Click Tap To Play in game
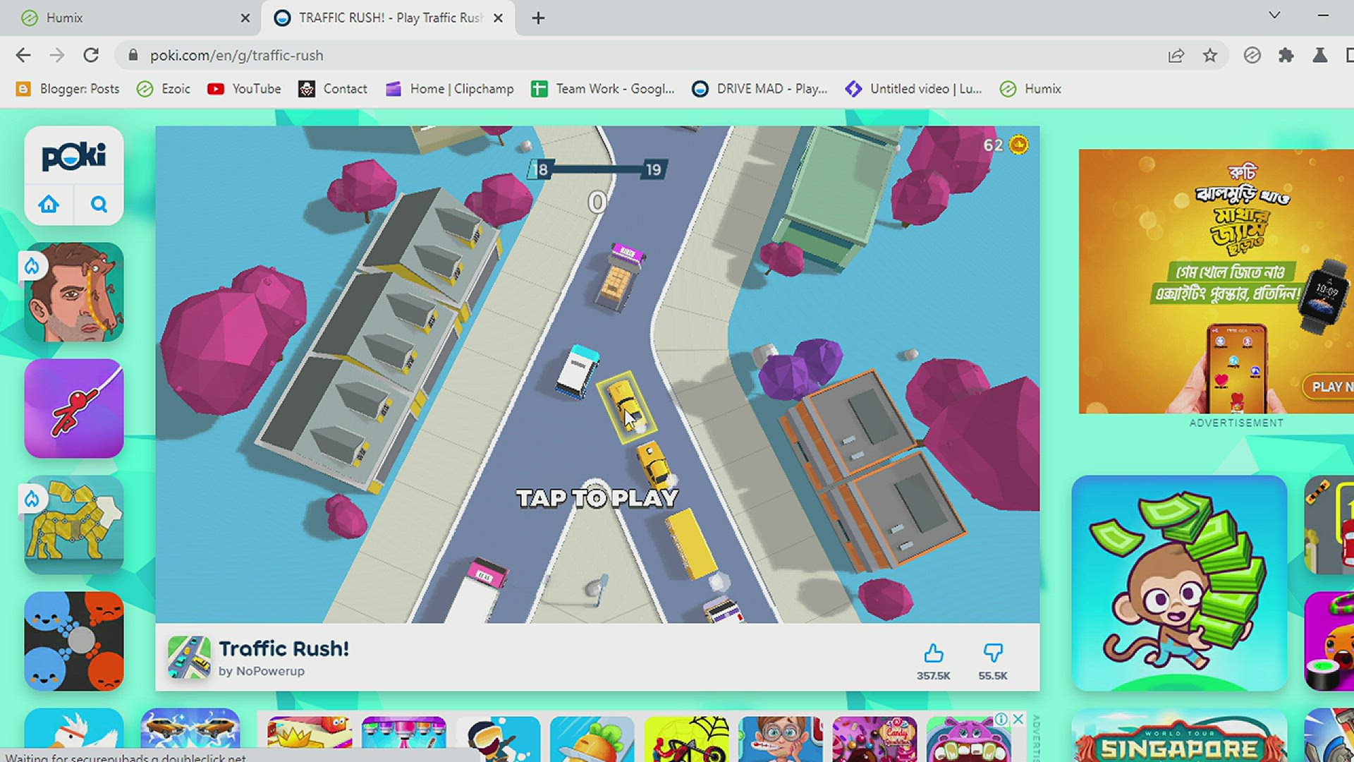Screen dimensions: 1354x762 pos(597,498)
